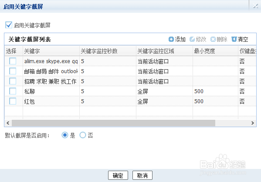This screenshot has width=261, height=182.
Task: Click the 红包 keyword cell
Action: 51,101
